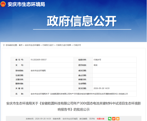
Task: Click the 信息来源 安庆市生态环境局 text
Action: point(65,119)
